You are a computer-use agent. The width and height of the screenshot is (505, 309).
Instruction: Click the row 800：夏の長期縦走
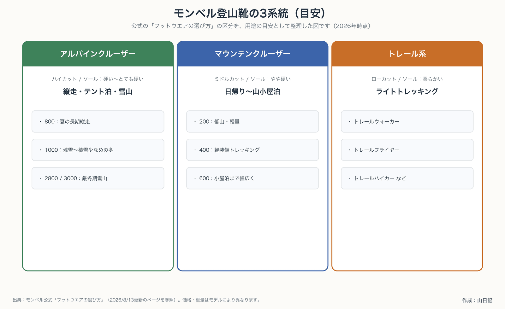click(98, 121)
